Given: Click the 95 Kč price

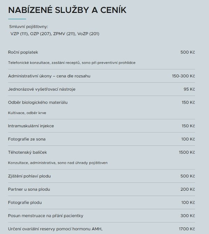Looking at the screenshot, I should (x=189, y=89).
